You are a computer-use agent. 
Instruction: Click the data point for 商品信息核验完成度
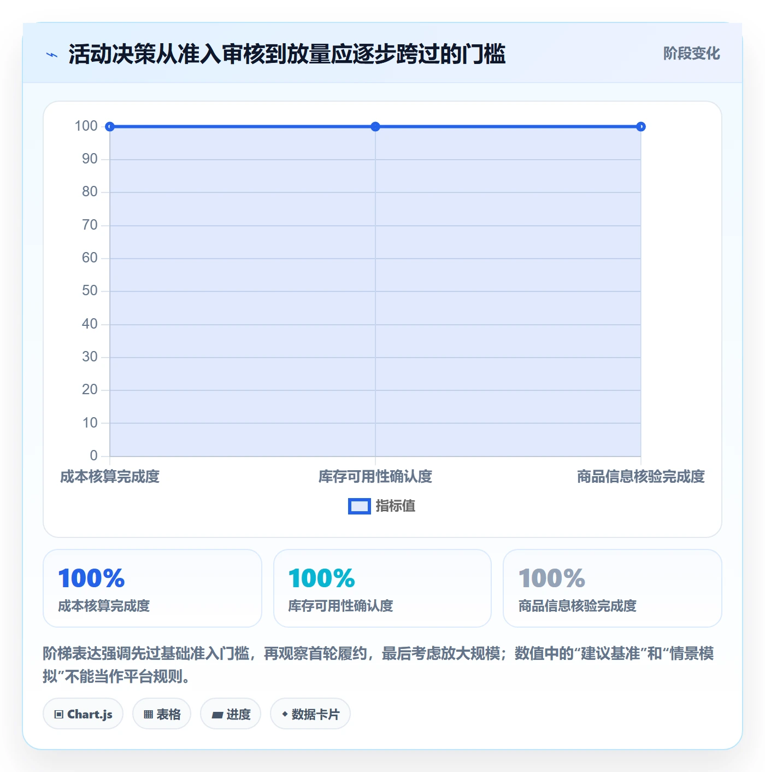[641, 127]
